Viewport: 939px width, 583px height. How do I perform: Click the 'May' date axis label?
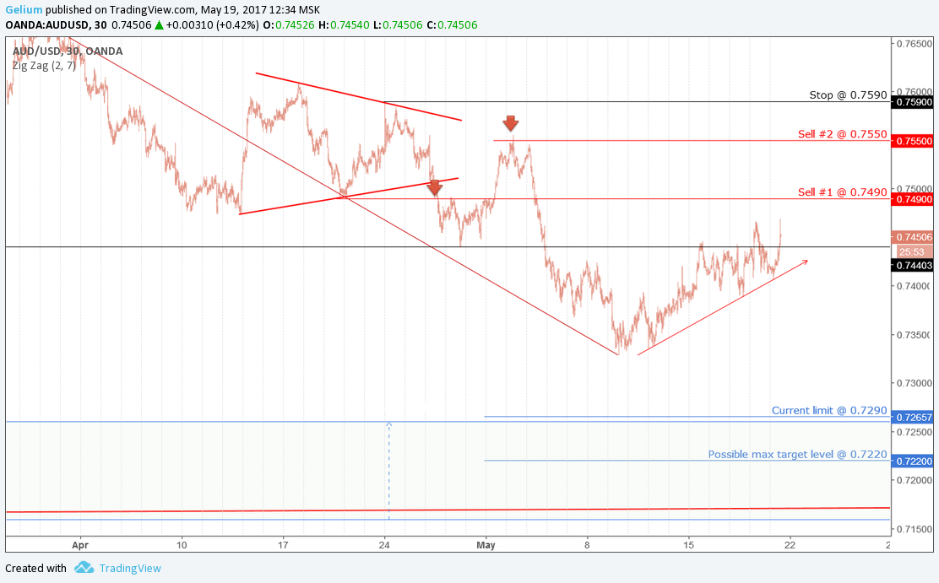click(x=486, y=545)
